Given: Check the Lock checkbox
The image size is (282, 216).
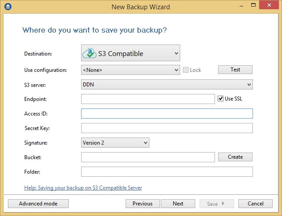Looking at the screenshot, I should pyautogui.click(x=186, y=70).
